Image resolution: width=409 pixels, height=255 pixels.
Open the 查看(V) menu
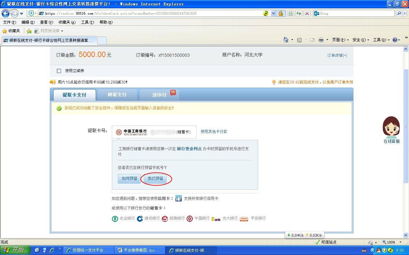point(46,22)
